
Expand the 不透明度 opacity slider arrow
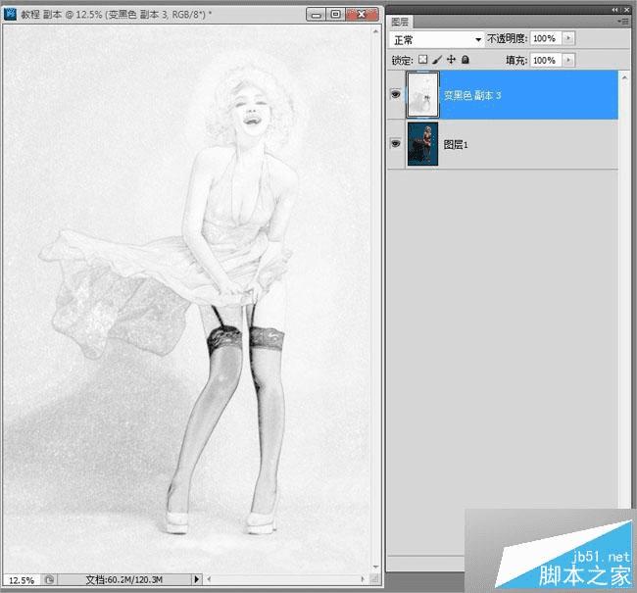pos(568,38)
